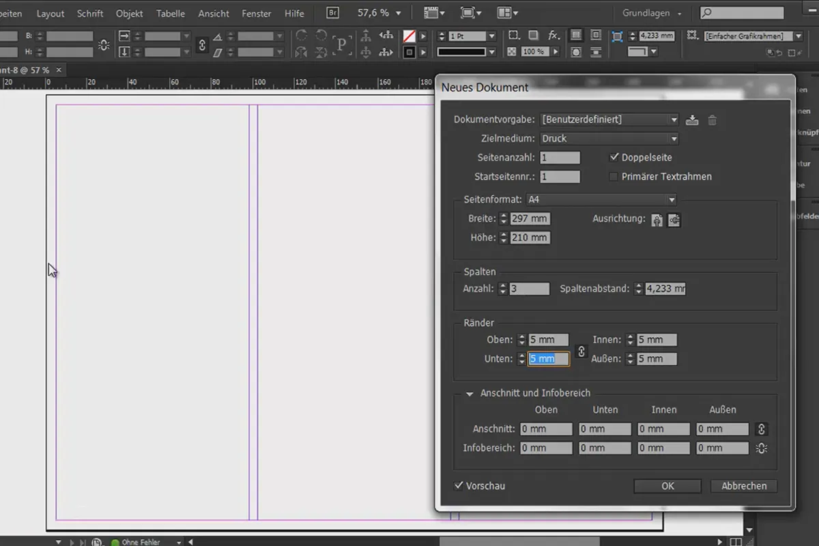Set landscape orientation in Ausrichtung
Screen dimensions: 819x546
click(x=674, y=220)
